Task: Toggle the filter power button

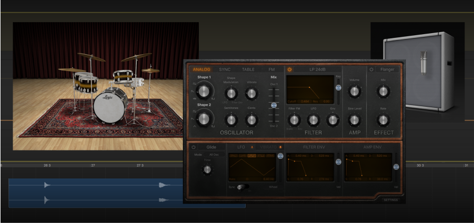Action: pyautogui.click(x=289, y=69)
